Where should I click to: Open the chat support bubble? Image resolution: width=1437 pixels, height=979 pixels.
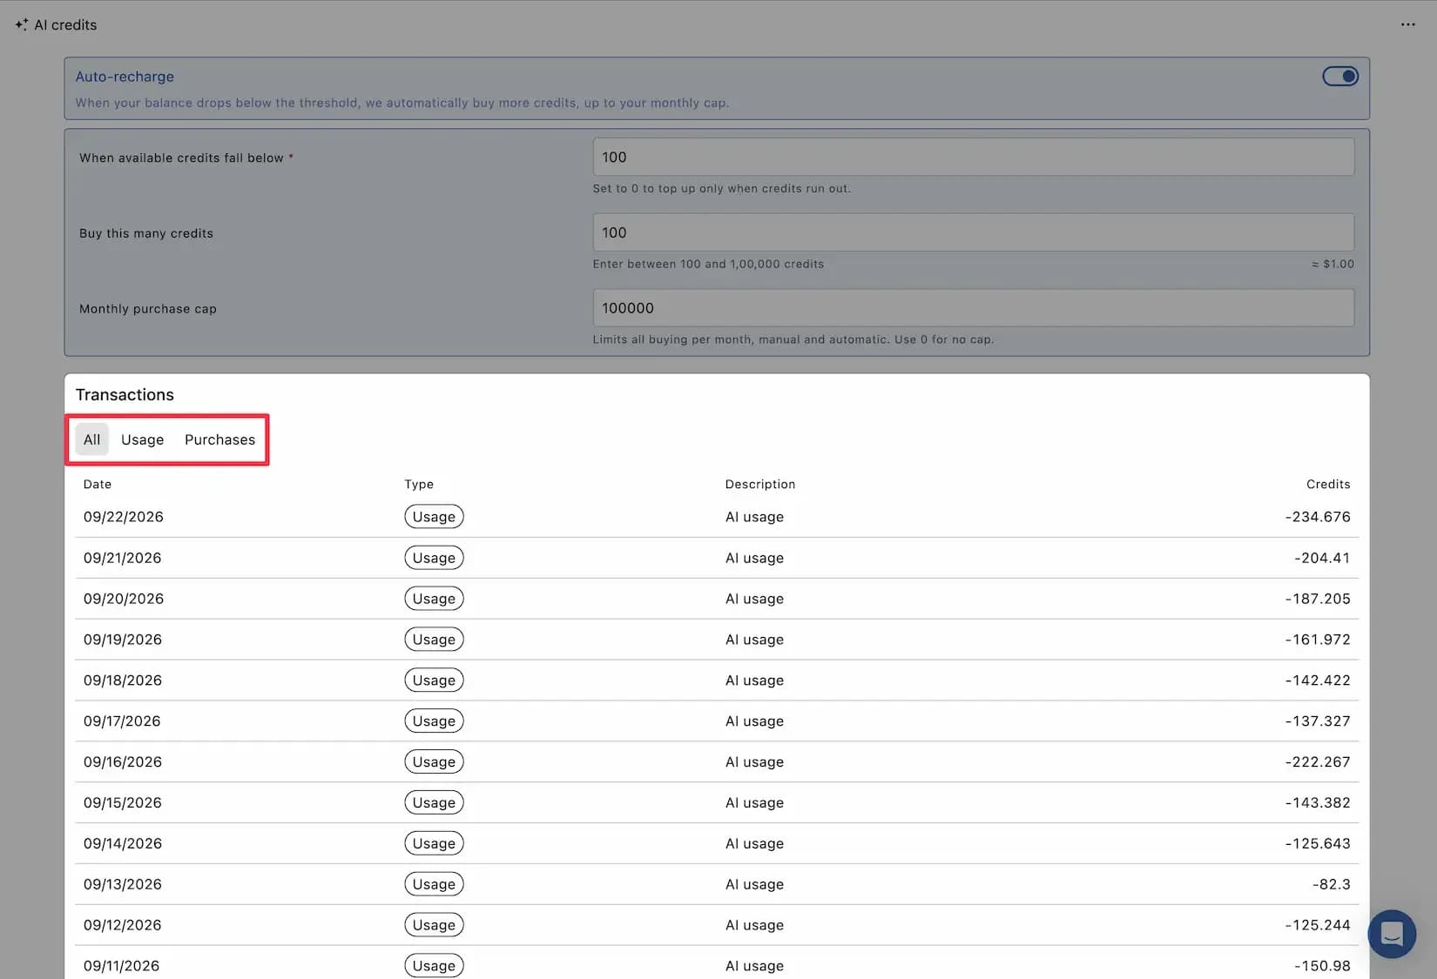(x=1392, y=934)
